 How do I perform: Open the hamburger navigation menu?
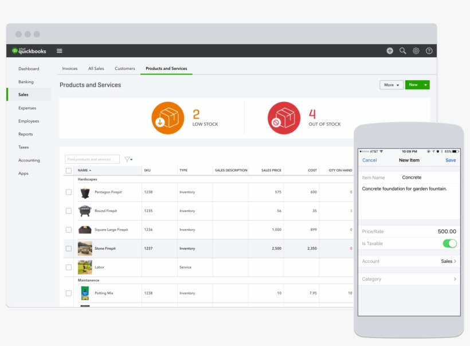pyautogui.click(x=60, y=51)
